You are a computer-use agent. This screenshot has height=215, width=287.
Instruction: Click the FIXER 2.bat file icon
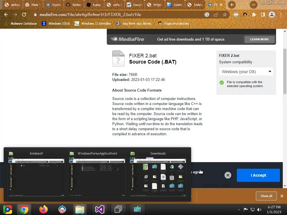point(118,59)
